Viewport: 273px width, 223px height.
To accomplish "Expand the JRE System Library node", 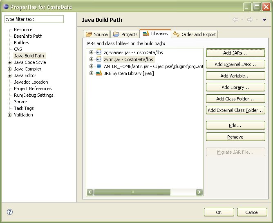I will click(x=92, y=73).
